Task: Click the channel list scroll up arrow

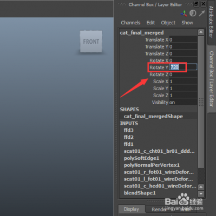Action: click(201, 32)
